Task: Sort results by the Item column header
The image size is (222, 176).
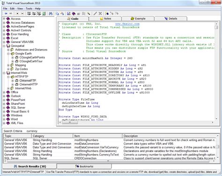Action: 97,136
